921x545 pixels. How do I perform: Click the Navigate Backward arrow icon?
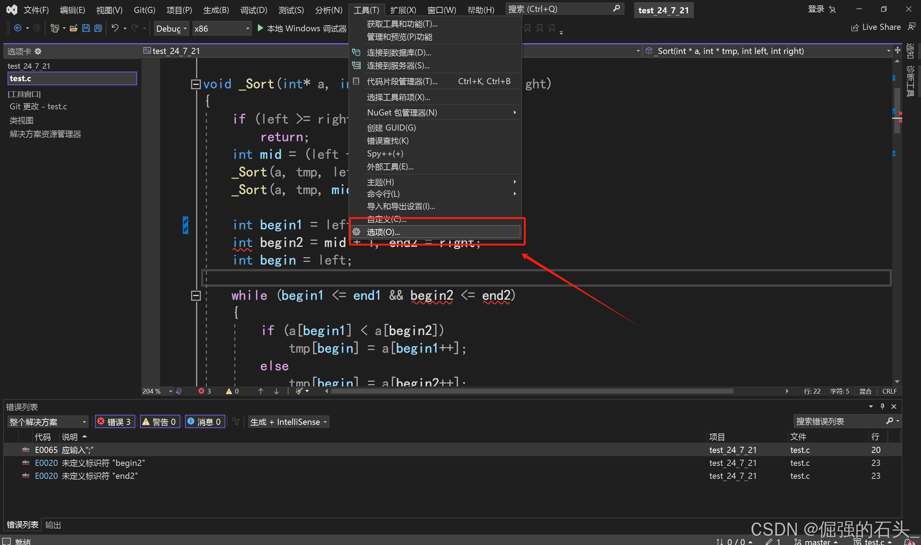point(17,28)
